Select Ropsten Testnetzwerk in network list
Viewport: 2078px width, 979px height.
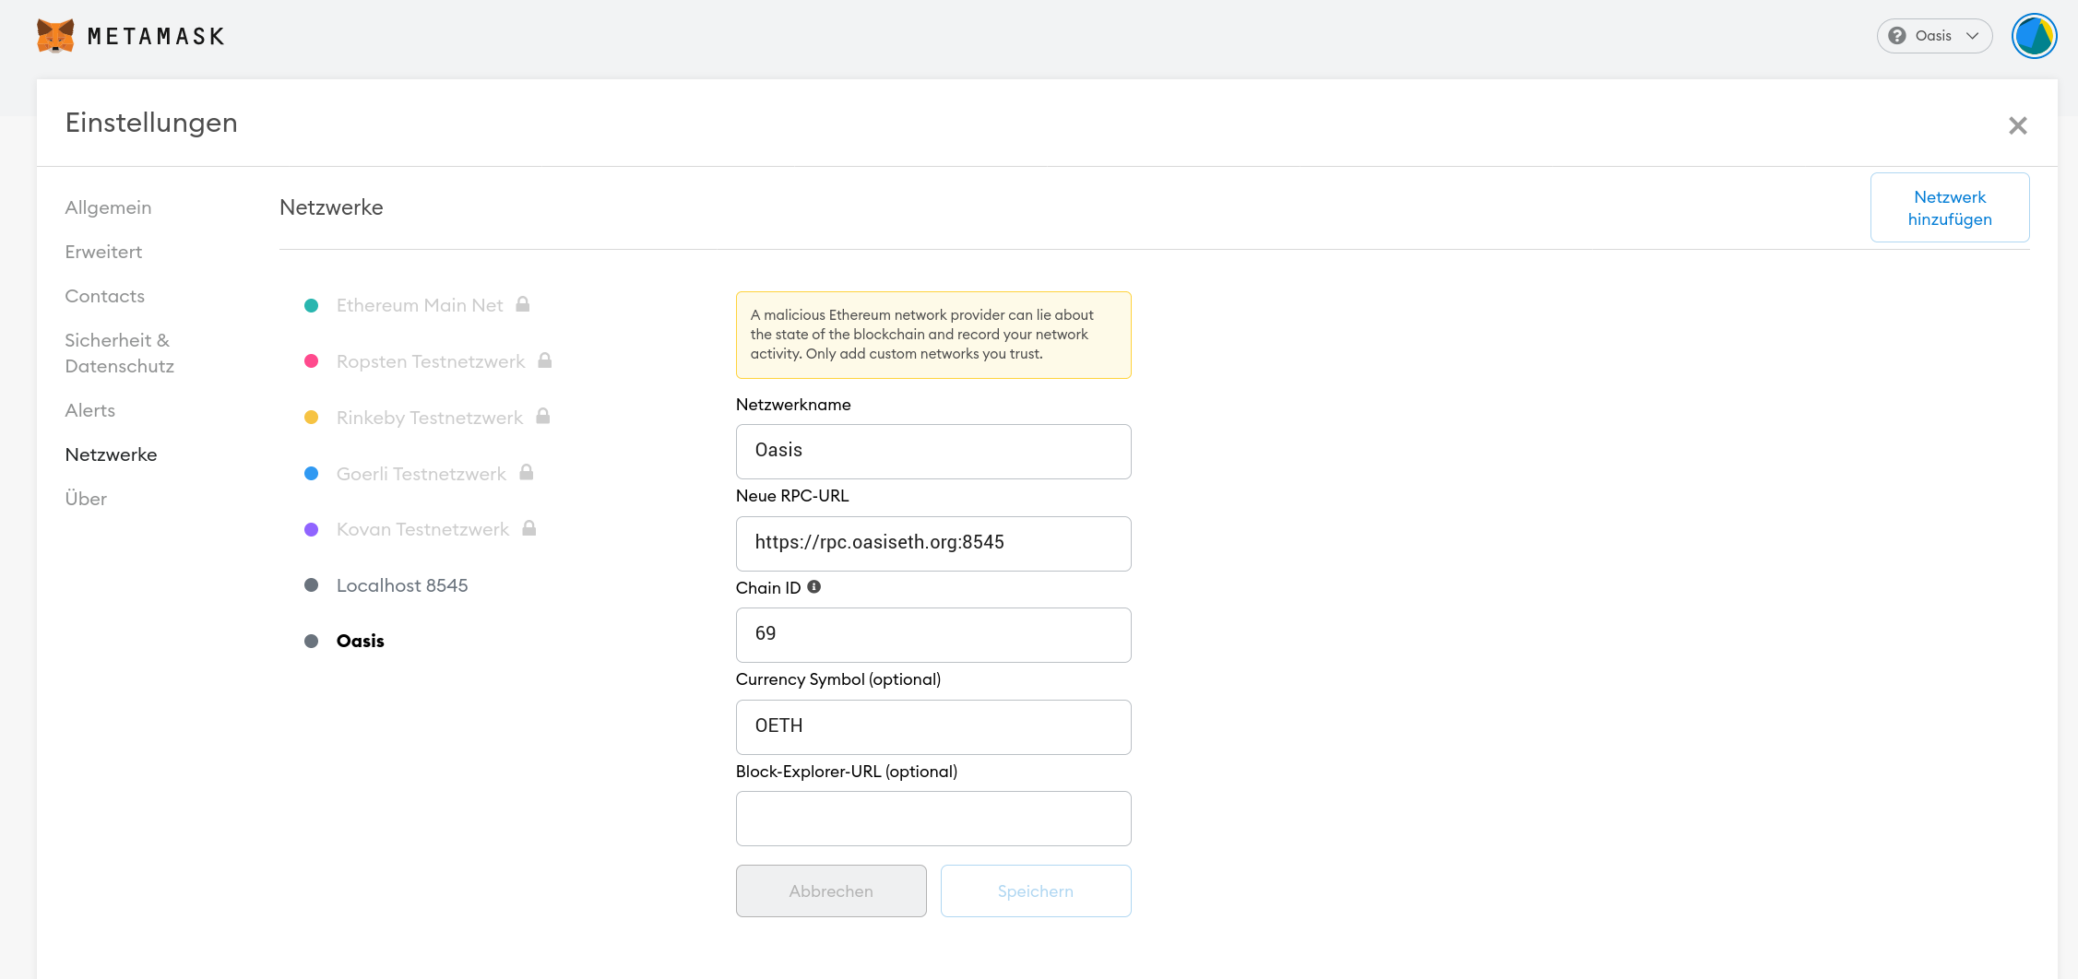click(431, 361)
